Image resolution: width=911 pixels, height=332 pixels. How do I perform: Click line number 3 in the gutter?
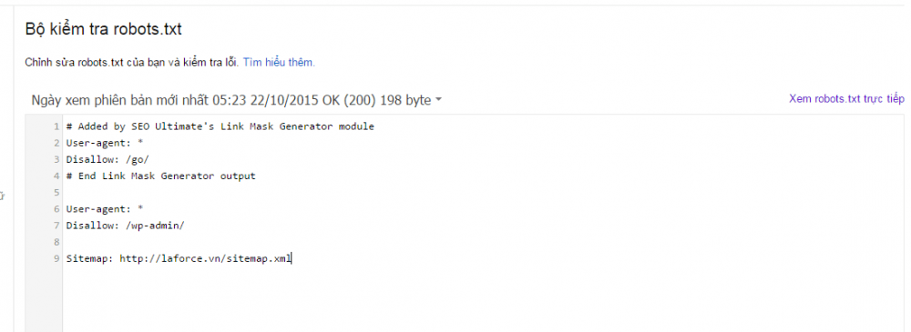(x=56, y=159)
